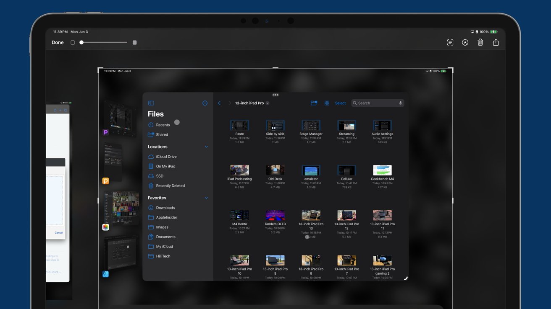Go back with the Files back chevron
551x309 pixels.
point(219,103)
